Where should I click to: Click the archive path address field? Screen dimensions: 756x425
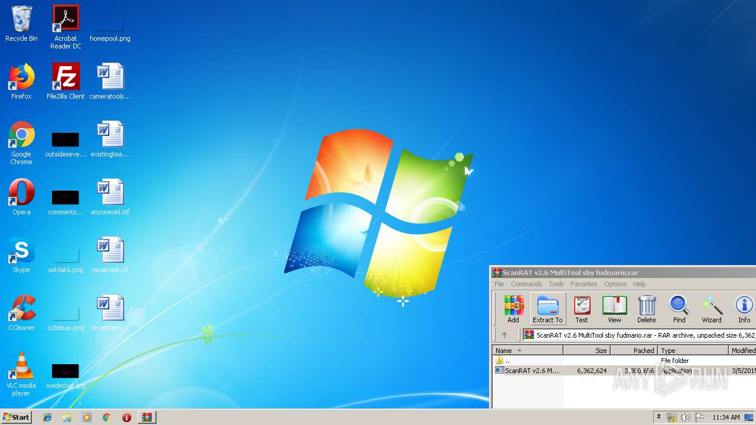[639, 335]
